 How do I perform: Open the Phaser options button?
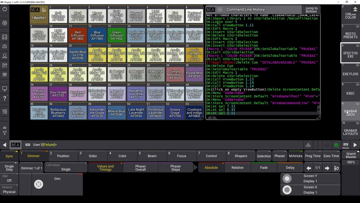[x=280, y=156]
